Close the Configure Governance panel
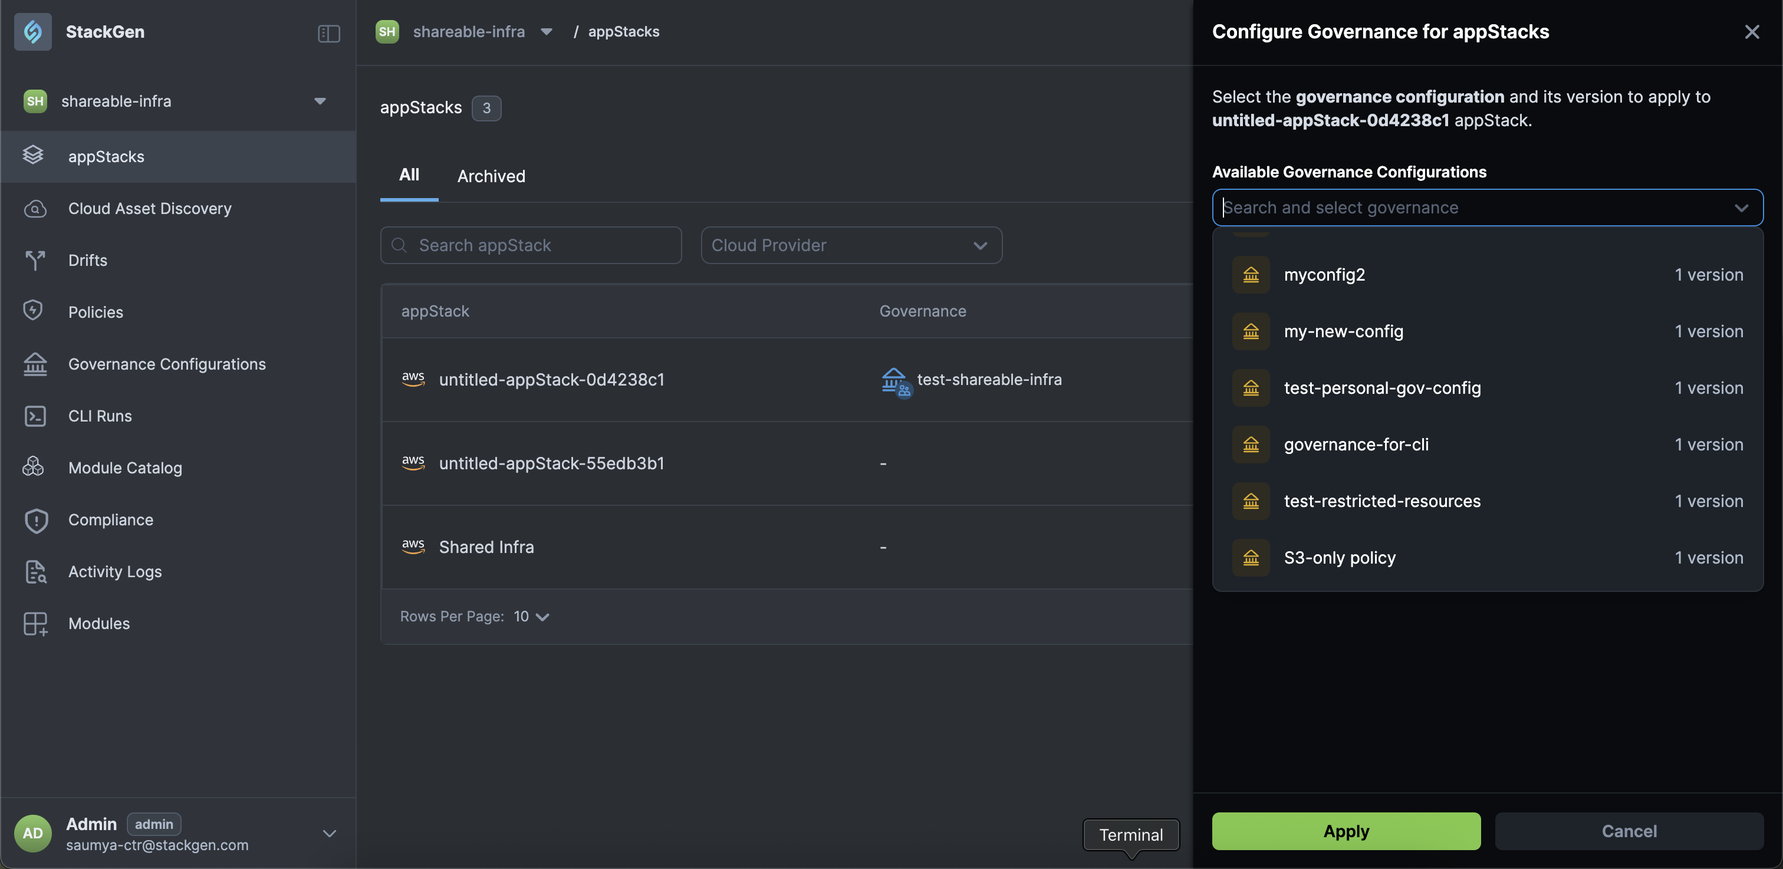 click(x=1752, y=32)
